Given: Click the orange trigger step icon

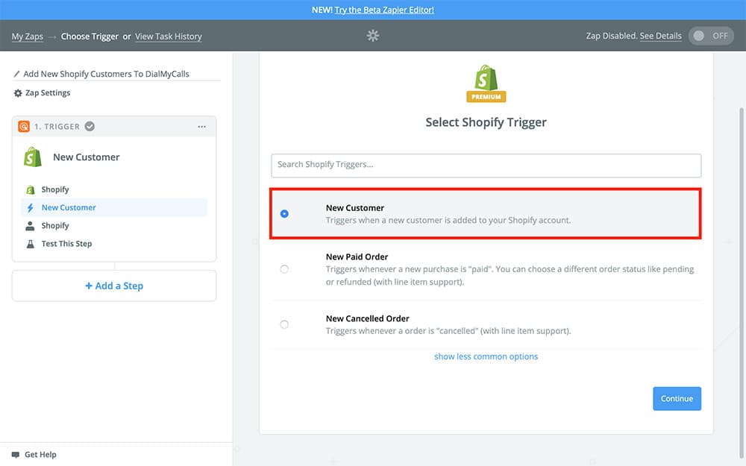Looking at the screenshot, I should (24, 127).
